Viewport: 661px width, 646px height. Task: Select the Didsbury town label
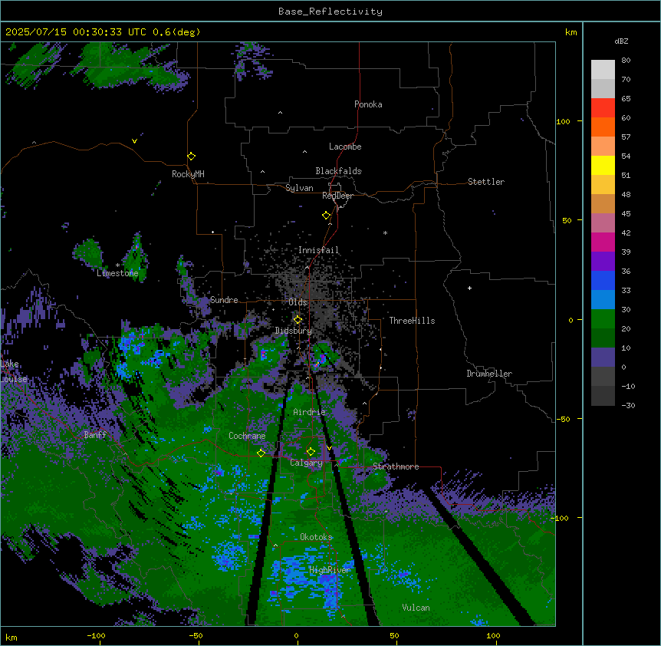click(x=294, y=331)
